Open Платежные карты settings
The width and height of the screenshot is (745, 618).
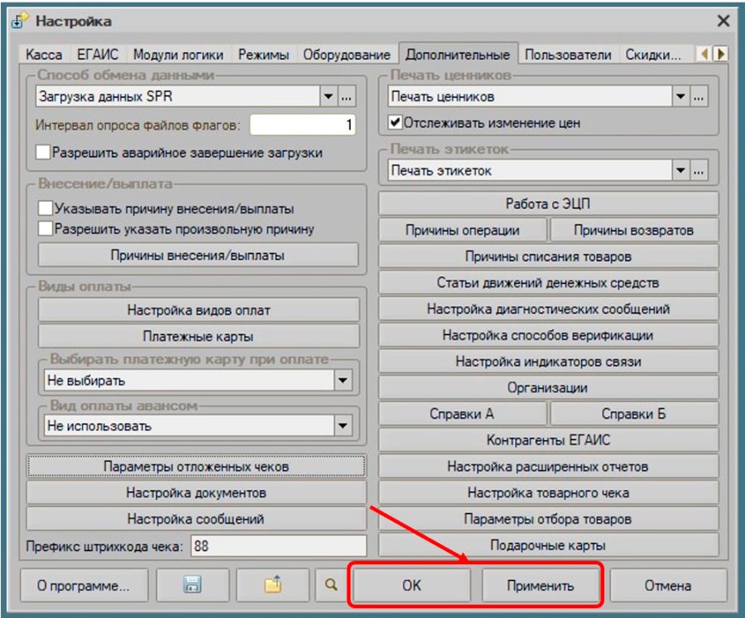(199, 337)
